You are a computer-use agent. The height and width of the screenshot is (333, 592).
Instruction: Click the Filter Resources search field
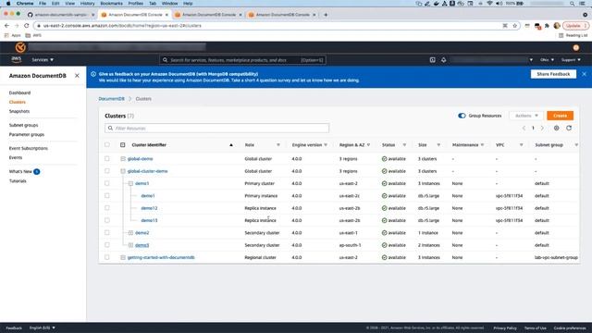tap(216, 128)
